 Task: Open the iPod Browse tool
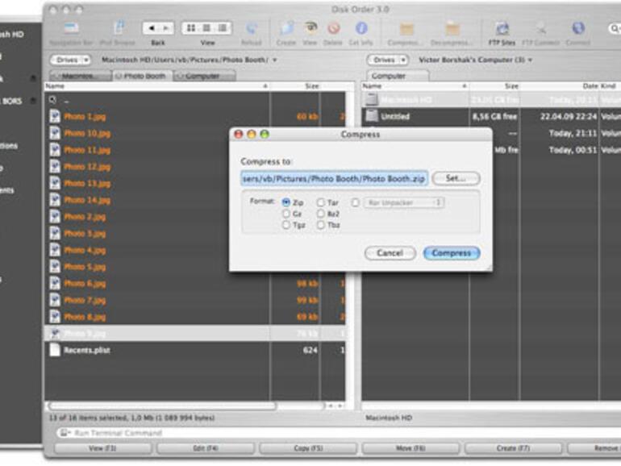[119, 27]
